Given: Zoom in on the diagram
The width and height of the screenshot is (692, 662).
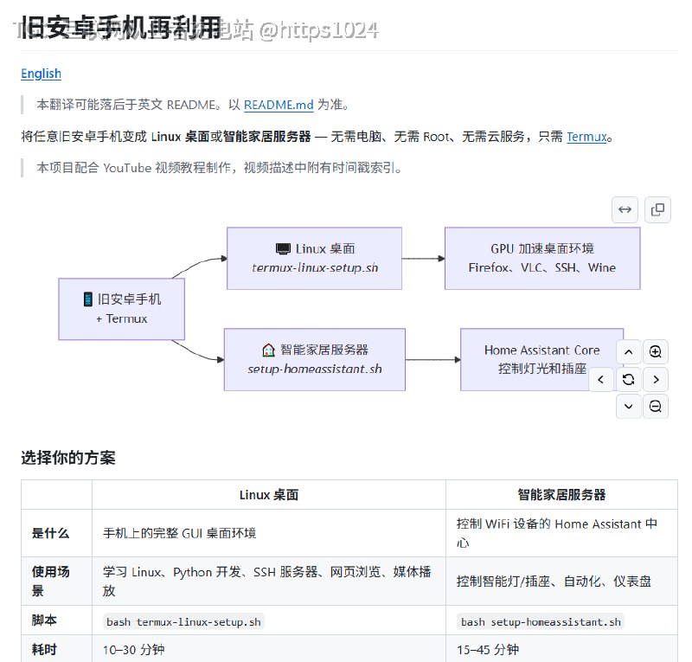Looking at the screenshot, I should pyautogui.click(x=656, y=352).
